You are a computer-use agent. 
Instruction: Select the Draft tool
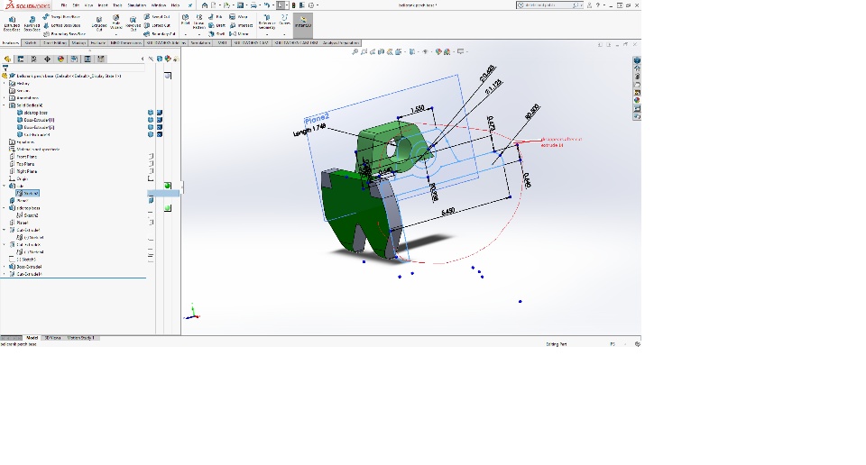[216, 25]
